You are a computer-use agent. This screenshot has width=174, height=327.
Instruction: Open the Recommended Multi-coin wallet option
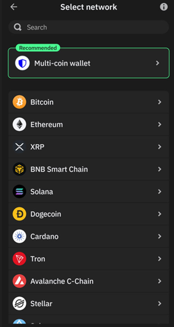[89, 63]
